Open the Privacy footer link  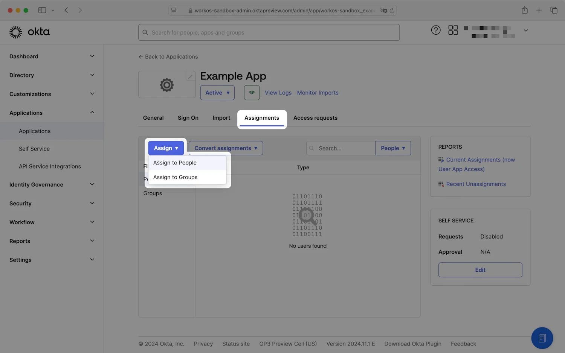coord(203,344)
